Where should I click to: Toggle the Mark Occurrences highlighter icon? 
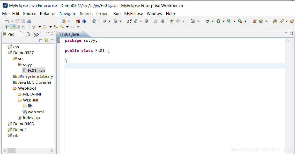[x=12, y=27]
